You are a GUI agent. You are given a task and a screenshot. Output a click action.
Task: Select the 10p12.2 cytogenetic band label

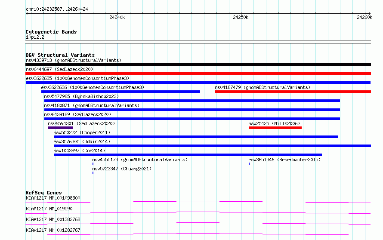(x=35, y=37)
